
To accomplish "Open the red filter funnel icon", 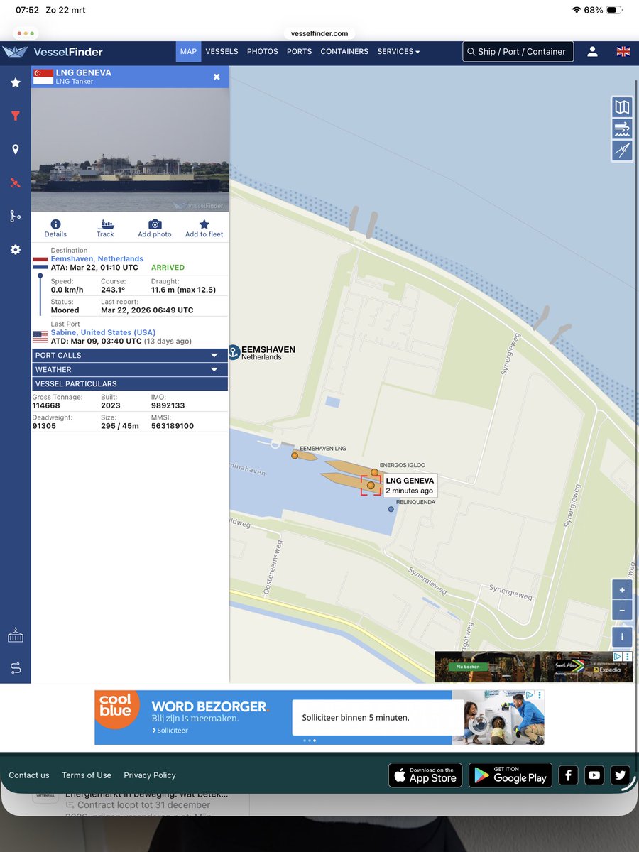I will (15, 116).
